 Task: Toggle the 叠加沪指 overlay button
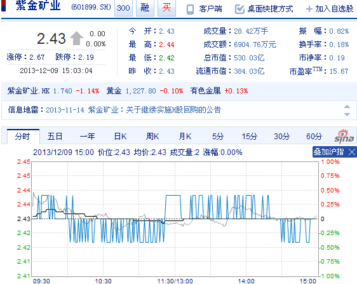[329, 152]
